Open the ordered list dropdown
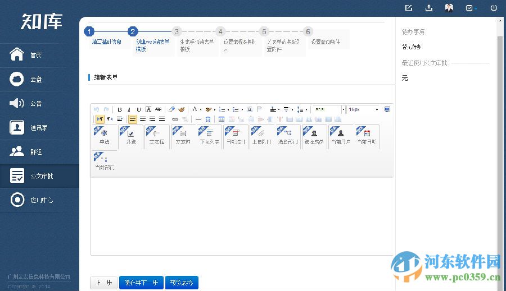The image size is (506, 291). point(228,110)
